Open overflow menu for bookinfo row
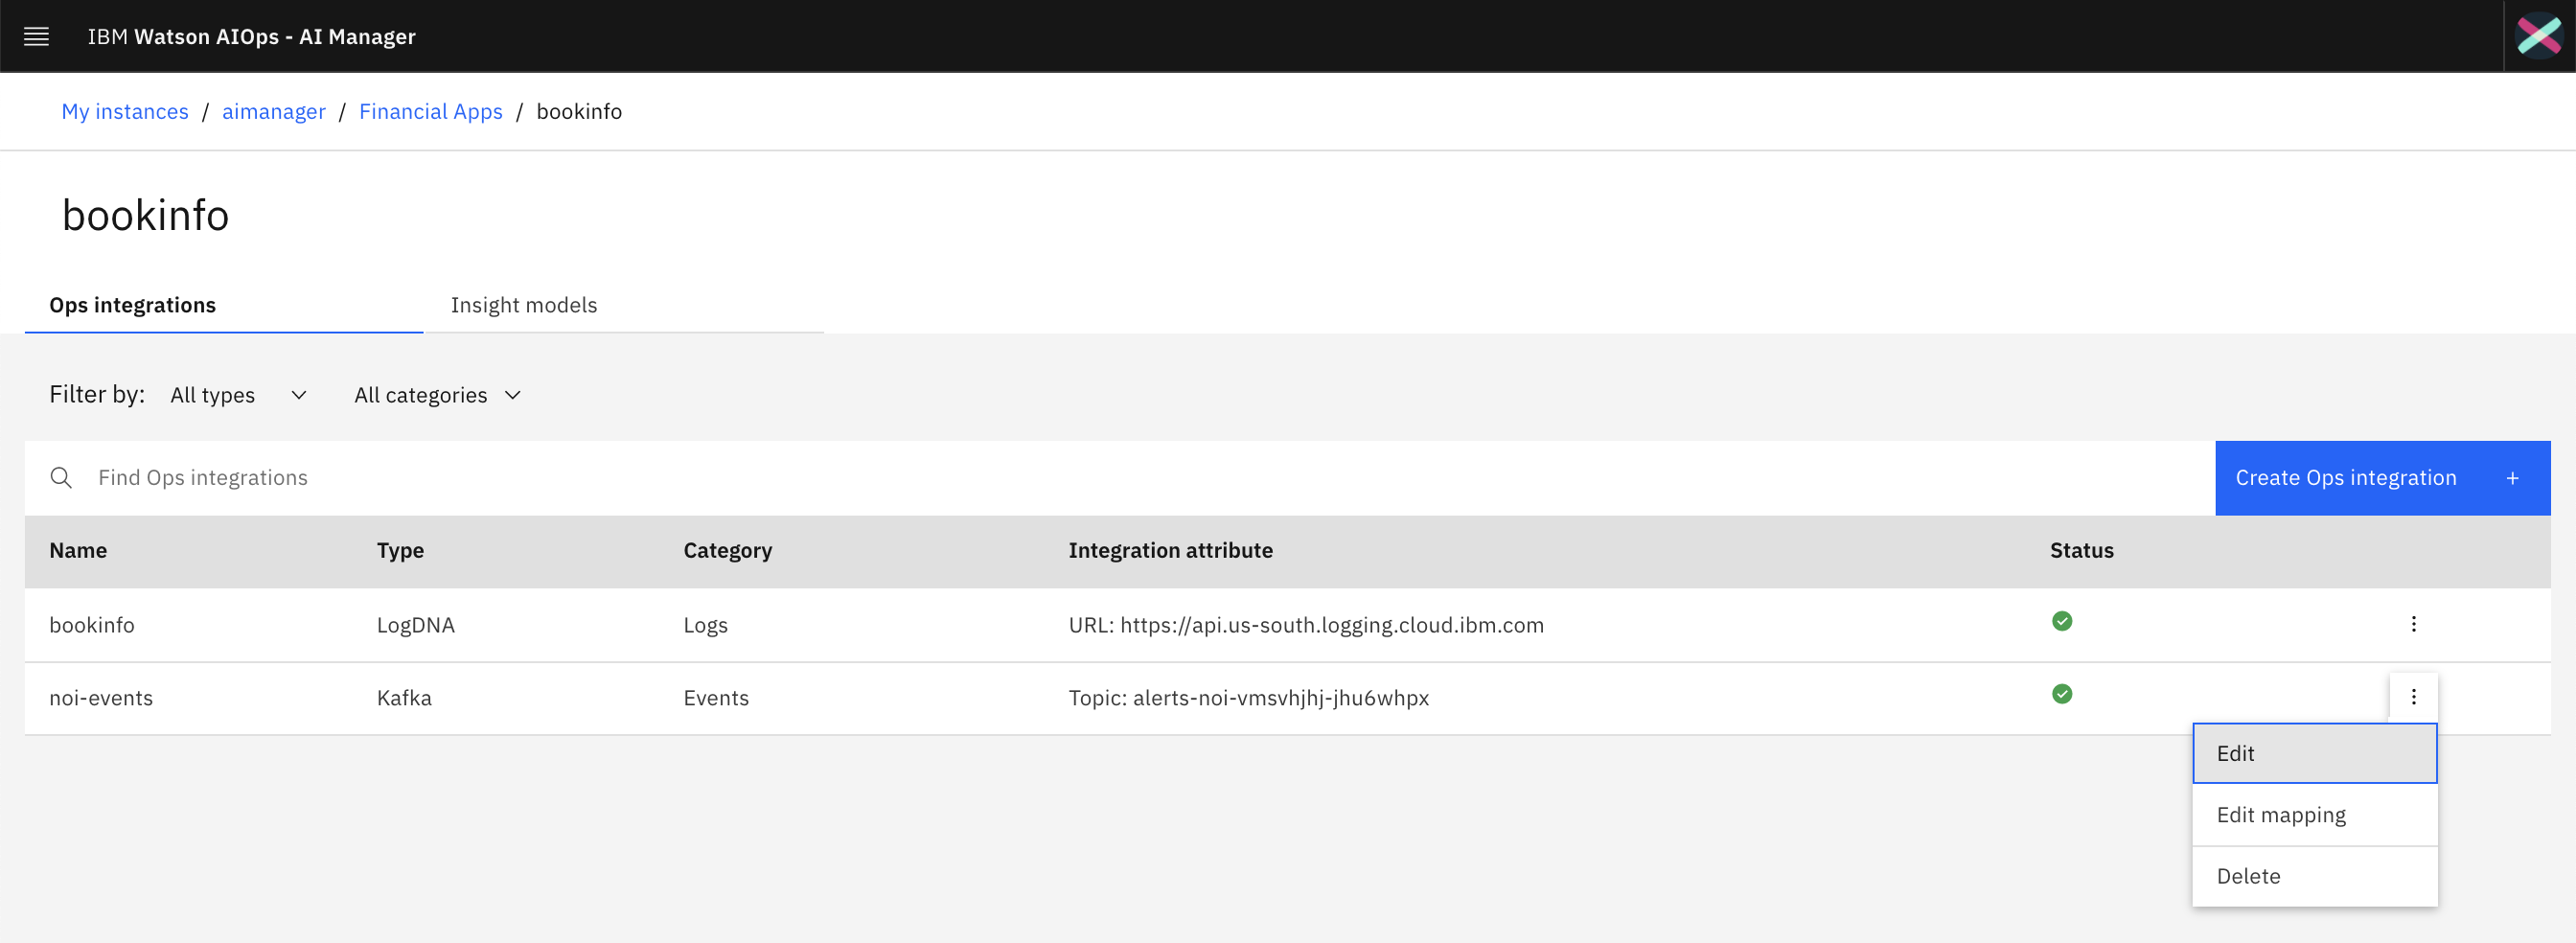 click(x=2413, y=624)
